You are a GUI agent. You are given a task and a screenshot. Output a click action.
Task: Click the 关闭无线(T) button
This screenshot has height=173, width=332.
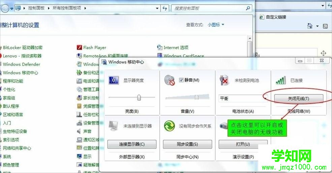pos(299,99)
